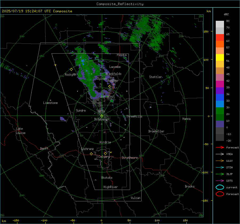240x224 pixels.
Task: Click the magenta 18TS arrow icon
Action: click(220, 181)
